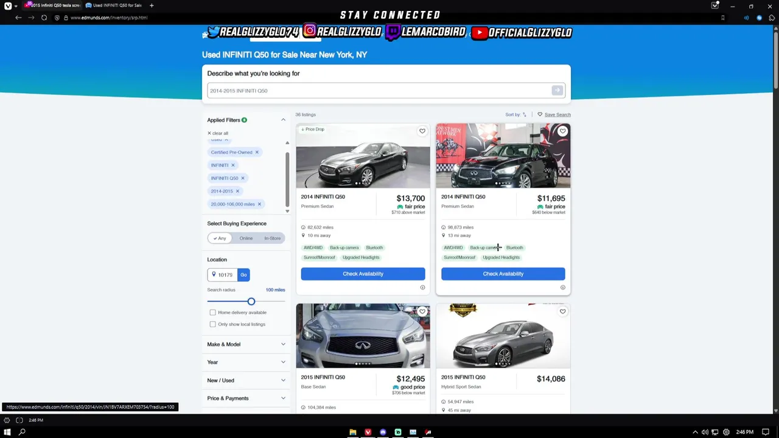The width and height of the screenshot is (779, 438).
Task: Open black 2014 Q50 Price Drop photo
Action: [x=363, y=156]
